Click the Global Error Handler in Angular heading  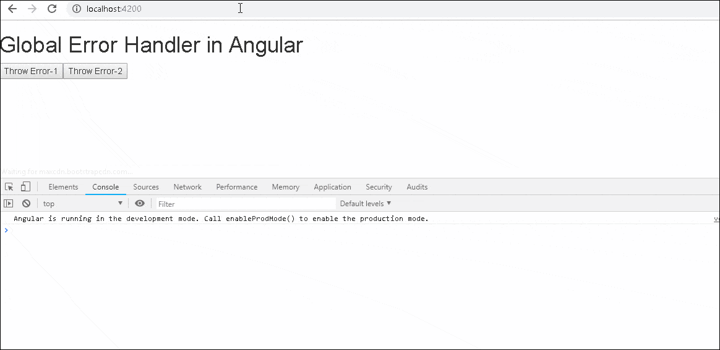point(152,45)
